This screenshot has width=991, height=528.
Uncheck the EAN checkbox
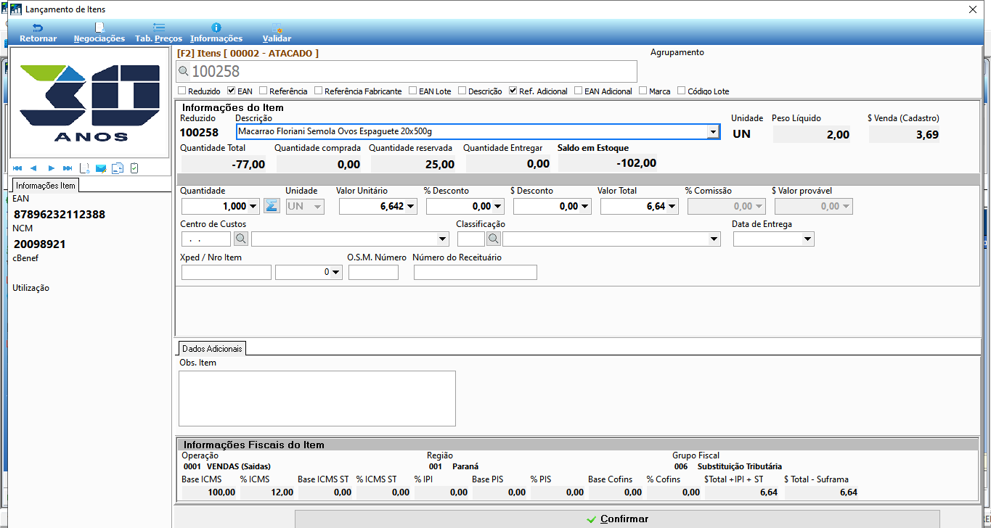point(232,91)
